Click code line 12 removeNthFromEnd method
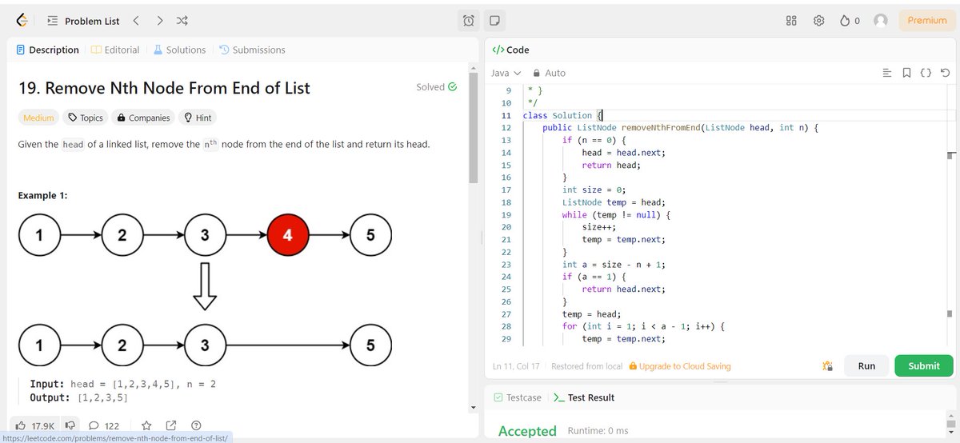The image size is (960, 443). pos(682,127)
